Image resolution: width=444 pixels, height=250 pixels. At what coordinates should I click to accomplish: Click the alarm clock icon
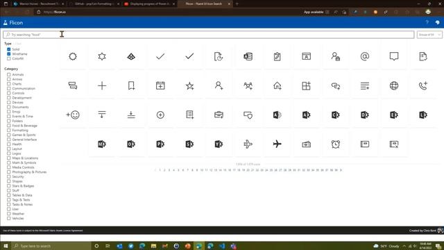pos(336,144)
